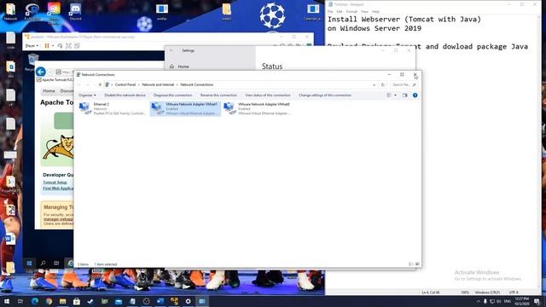Screen dimensions: 546x307
Task: Open Chrome from the host taskbar
Action: [x=49, y=301]
